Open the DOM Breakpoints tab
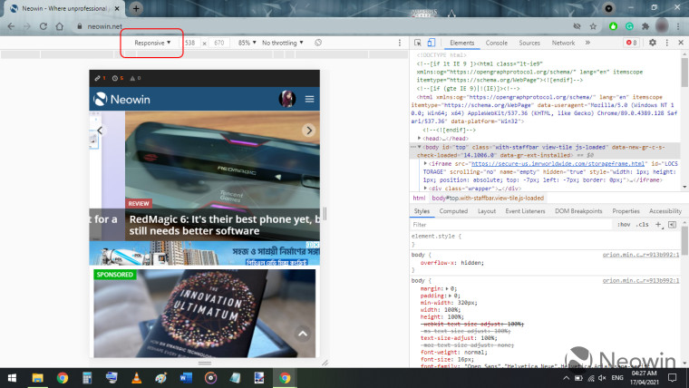 [578, 211]
